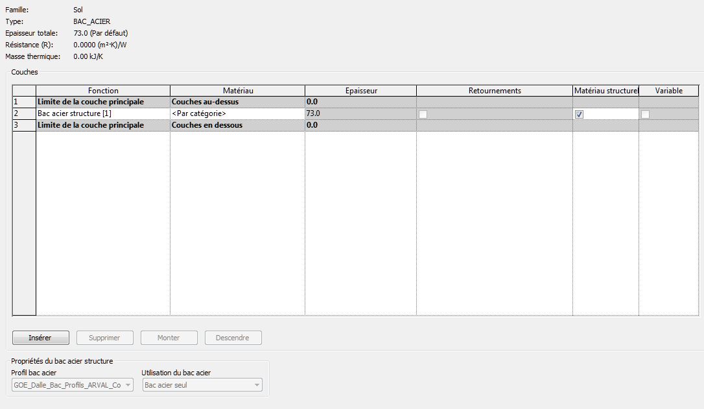Select the Matériau column header
This screenshot has width=704, height=409.
(237, 91)
